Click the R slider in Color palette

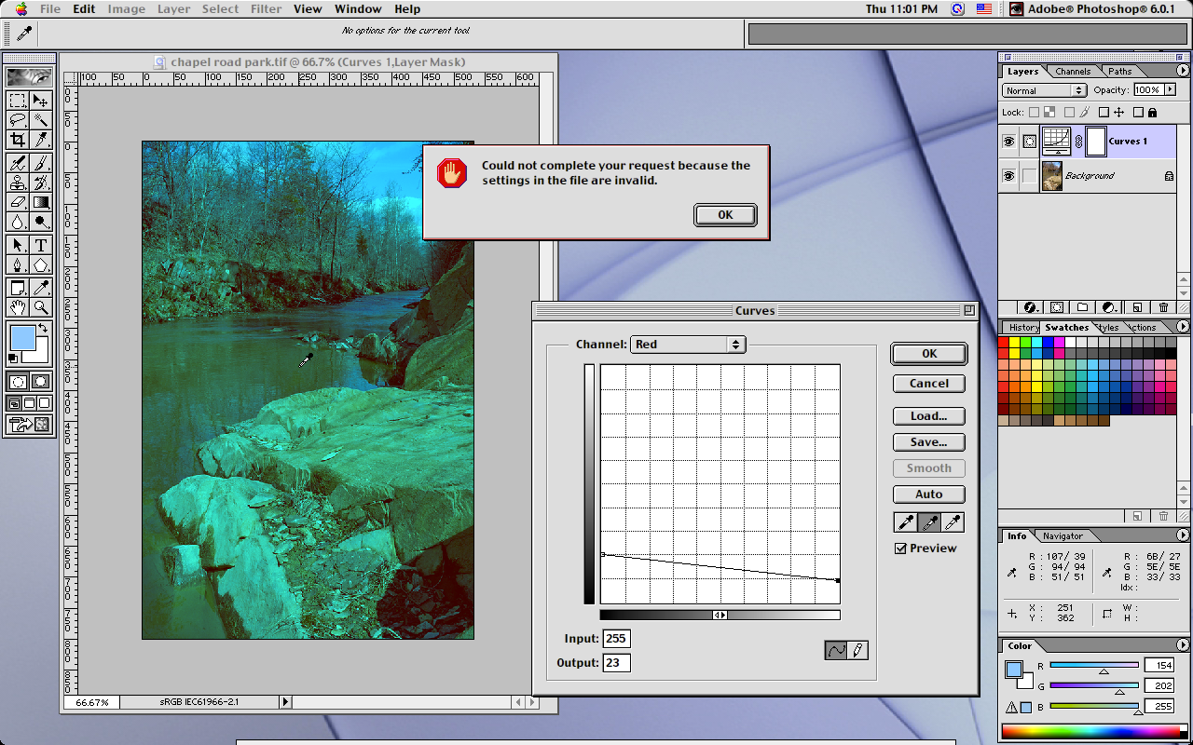point(1094,665)
